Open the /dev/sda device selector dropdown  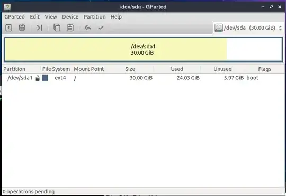coord(248,28)
